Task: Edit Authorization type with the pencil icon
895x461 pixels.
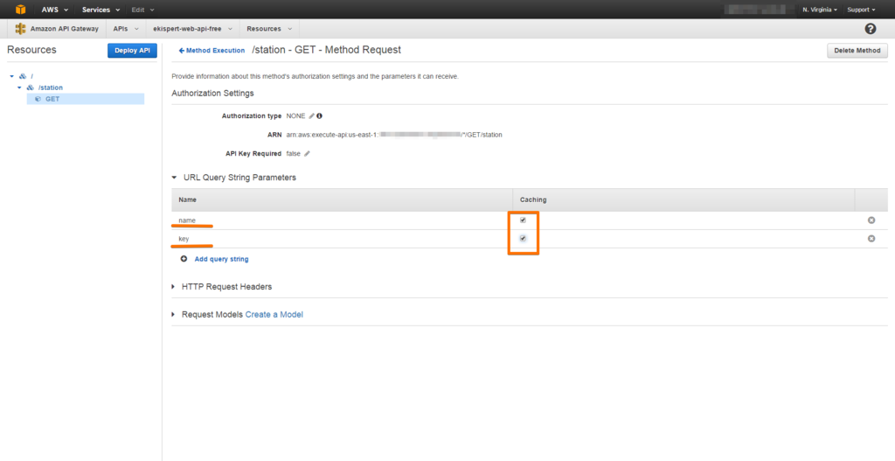Action: point(312,116)
